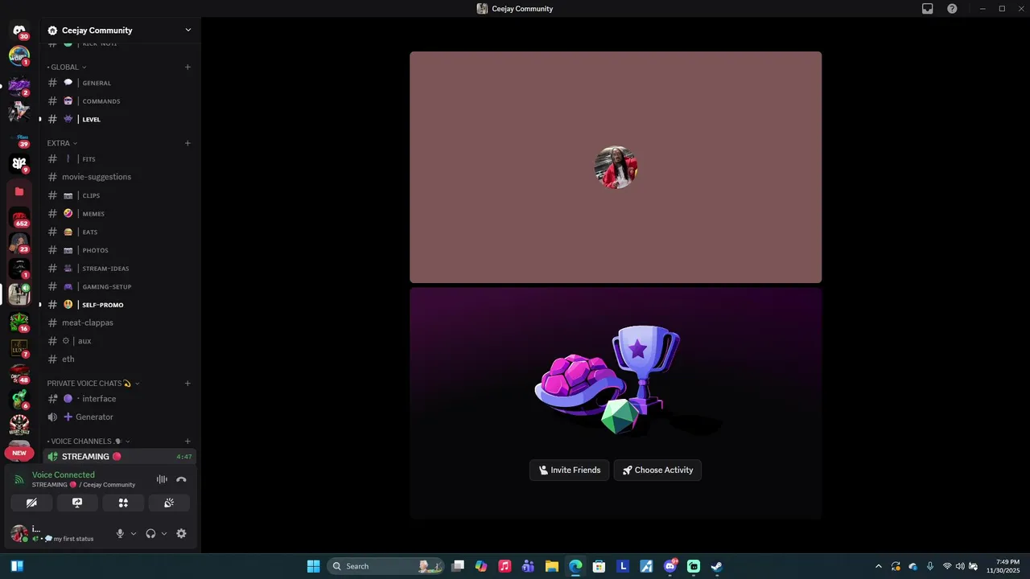Click Voice Connected status text
Screen dimensions: 1030x579
[64, 474]
